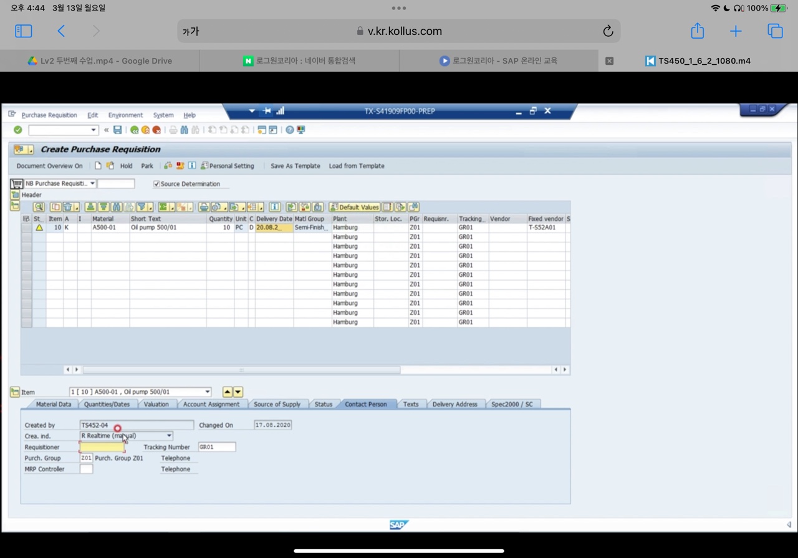Open the Help menu
798x558 pixels.
pos(190,115)
